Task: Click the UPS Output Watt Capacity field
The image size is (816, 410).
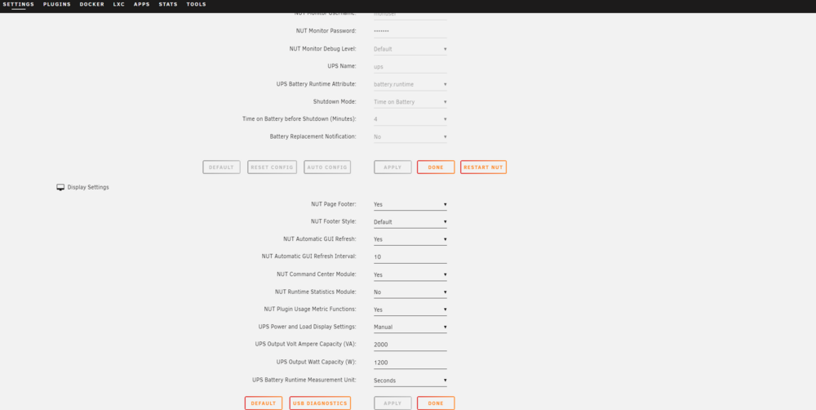Action: [x=410, y=363]
